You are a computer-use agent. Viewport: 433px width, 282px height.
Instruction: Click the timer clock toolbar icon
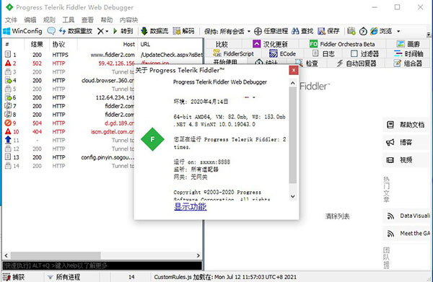click(x=363, y=31)
